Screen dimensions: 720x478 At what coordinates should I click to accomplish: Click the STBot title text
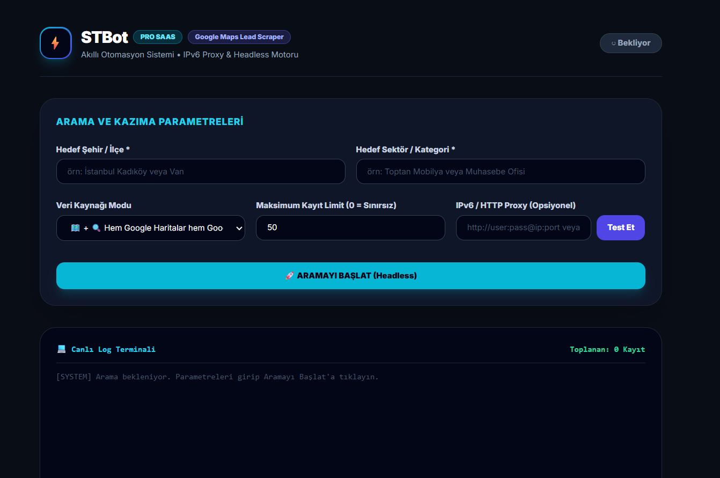click(x=105, y=37)
